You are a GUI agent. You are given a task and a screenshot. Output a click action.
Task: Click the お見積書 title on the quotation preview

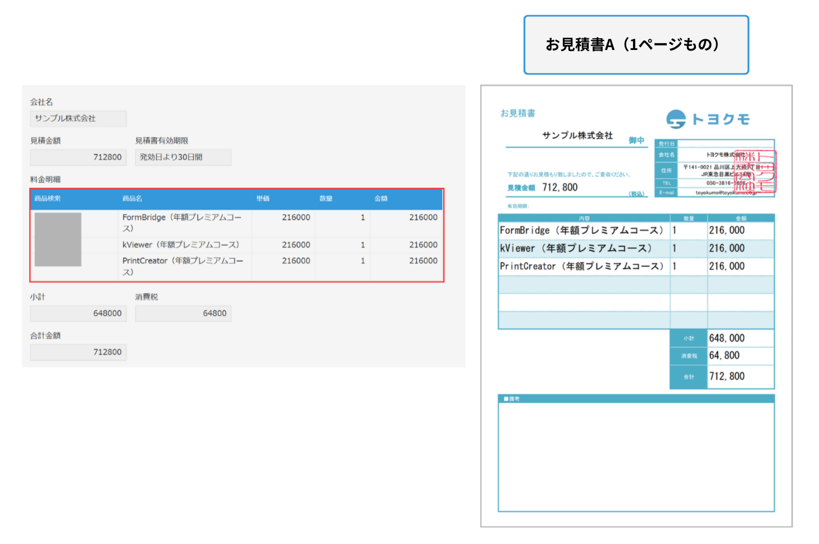(x=517, y=113)
